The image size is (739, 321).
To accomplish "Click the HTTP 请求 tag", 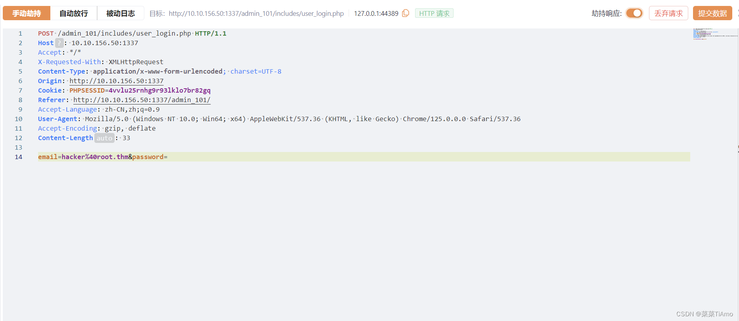I will pyautogui.click(x=434, y=13).
